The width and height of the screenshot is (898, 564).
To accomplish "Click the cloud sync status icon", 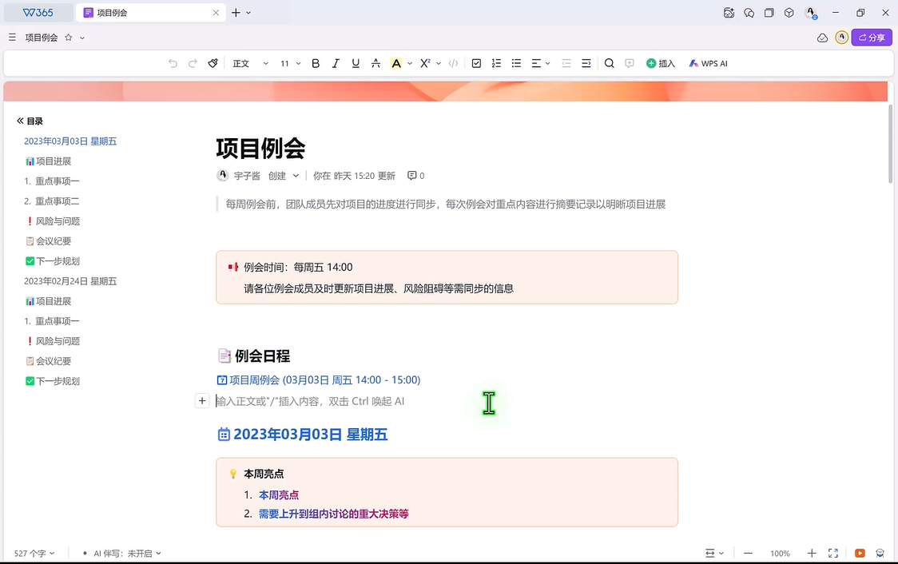I will click(x=822, y=38).
